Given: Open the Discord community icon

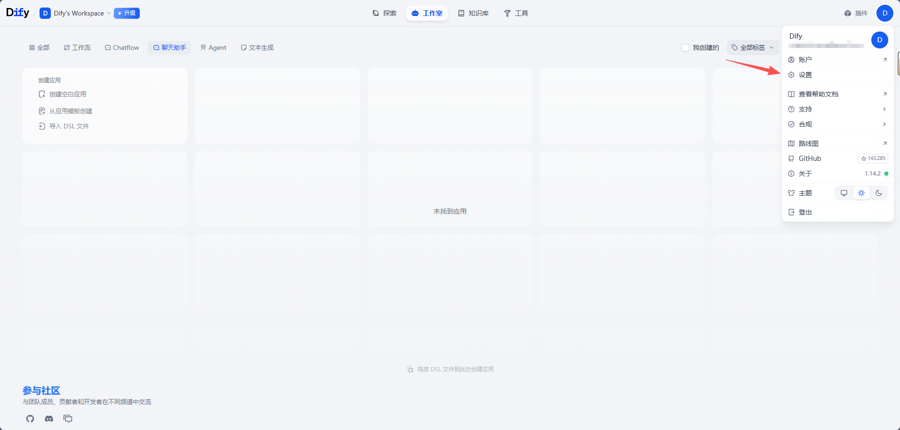Looking at the screenshot, I should coord(49,419).
